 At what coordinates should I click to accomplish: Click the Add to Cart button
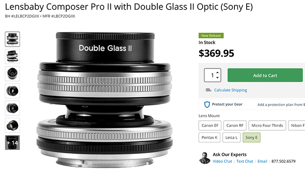265,75
